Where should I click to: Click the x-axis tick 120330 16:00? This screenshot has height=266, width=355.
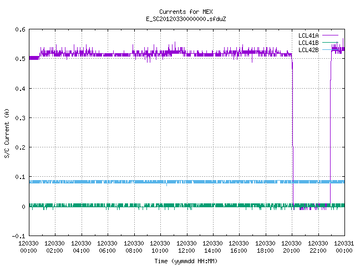click(239, 247)
